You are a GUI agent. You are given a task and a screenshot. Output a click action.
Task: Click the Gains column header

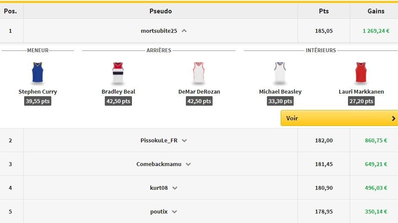coord(376,11)
